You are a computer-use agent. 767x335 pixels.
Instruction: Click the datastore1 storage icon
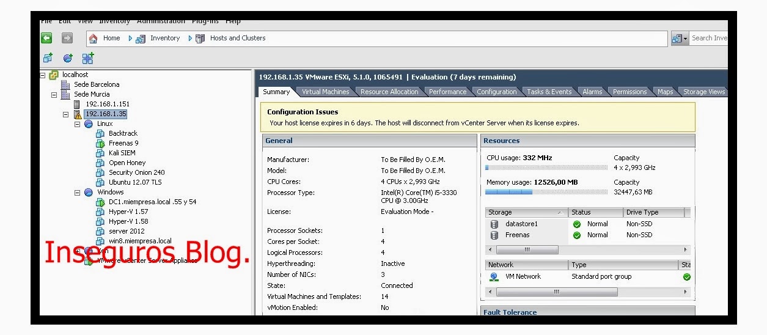(x=494, y=224)
